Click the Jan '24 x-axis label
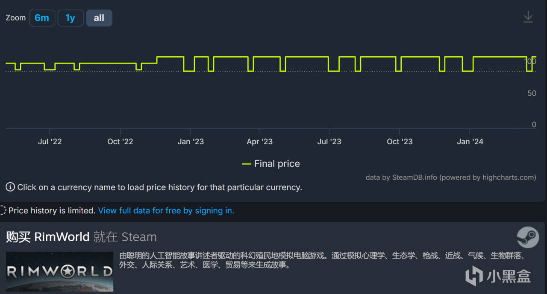 [x=470, y=142]
